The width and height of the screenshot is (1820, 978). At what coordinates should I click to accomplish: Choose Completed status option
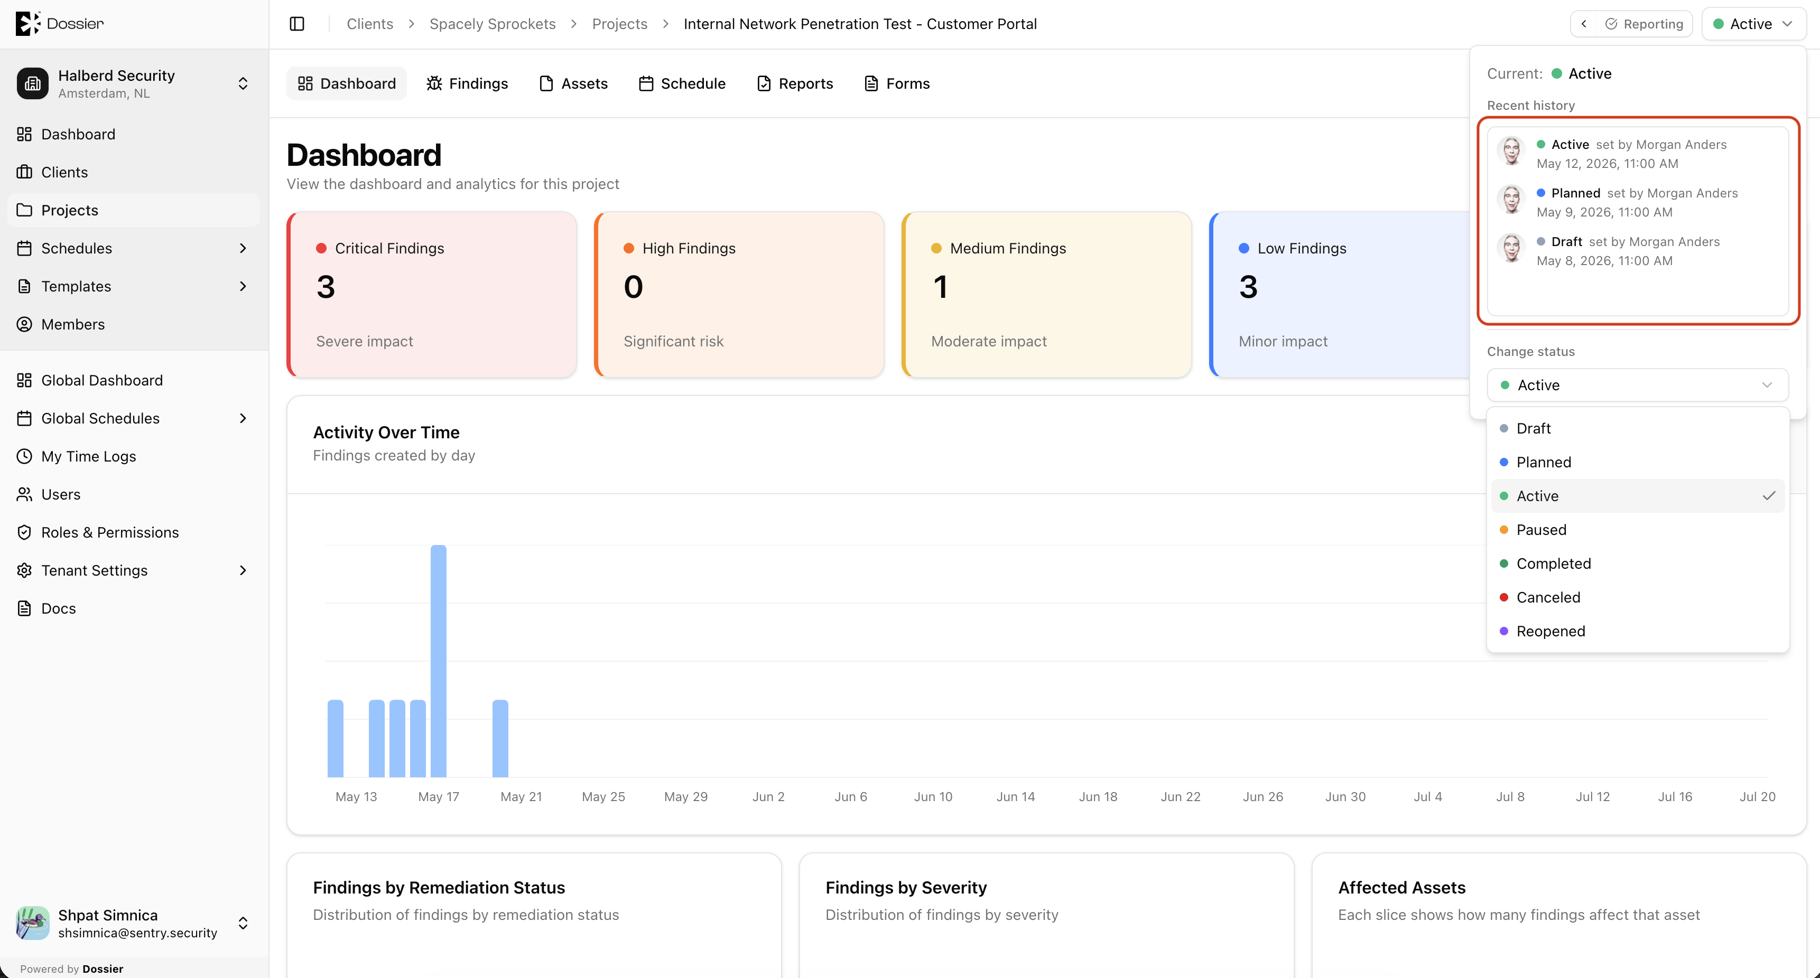point(1638,564)
